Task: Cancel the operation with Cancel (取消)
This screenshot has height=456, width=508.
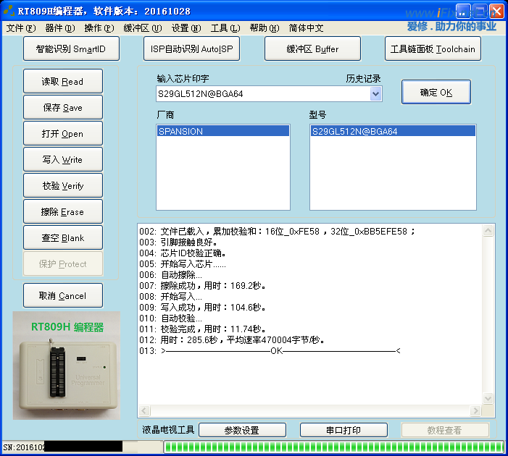Action: coord(63,296)
